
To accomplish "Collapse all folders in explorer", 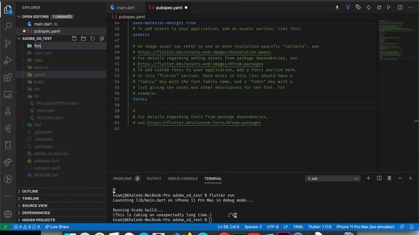I will click(101, 39).
